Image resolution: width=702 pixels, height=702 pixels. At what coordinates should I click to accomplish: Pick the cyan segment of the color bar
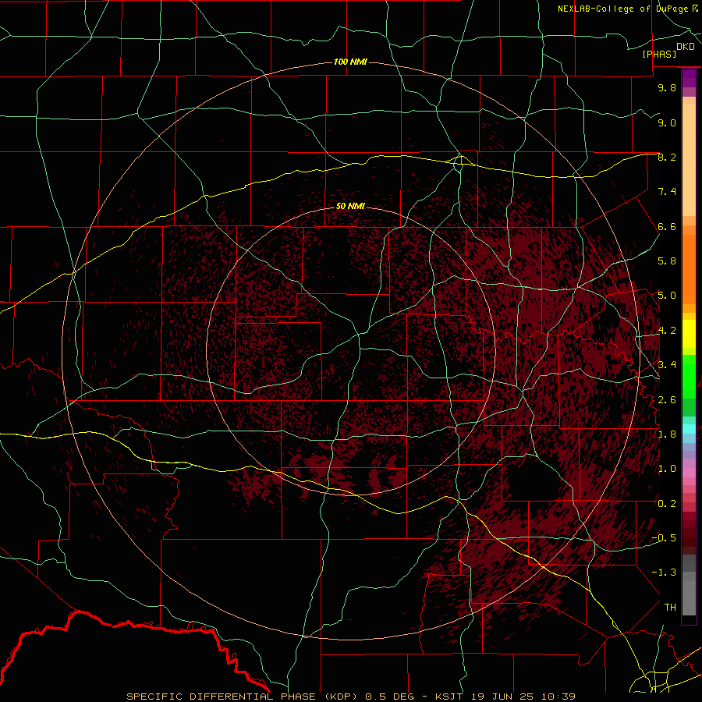pos(689,429)
